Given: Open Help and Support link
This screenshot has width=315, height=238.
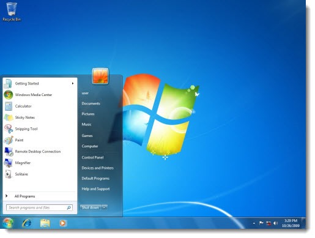Looking at the screenshot, I should coord(95,189).
